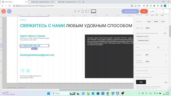Open the Effect dropdown set to None
171x96 pixels.
point(156,28)
